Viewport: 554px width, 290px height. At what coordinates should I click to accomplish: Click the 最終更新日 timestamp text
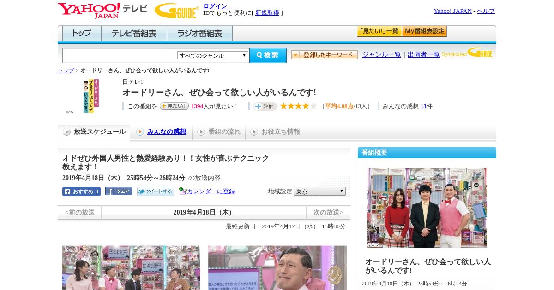coord(286,226)
